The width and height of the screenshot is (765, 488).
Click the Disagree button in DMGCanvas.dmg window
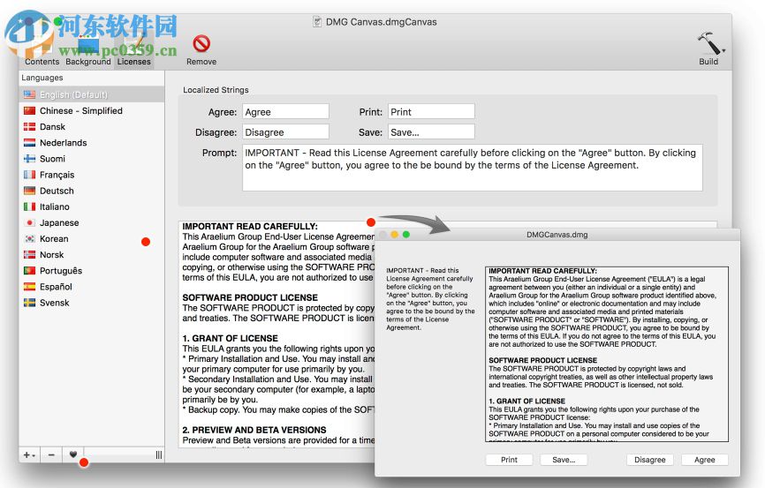tap(649, 460)
